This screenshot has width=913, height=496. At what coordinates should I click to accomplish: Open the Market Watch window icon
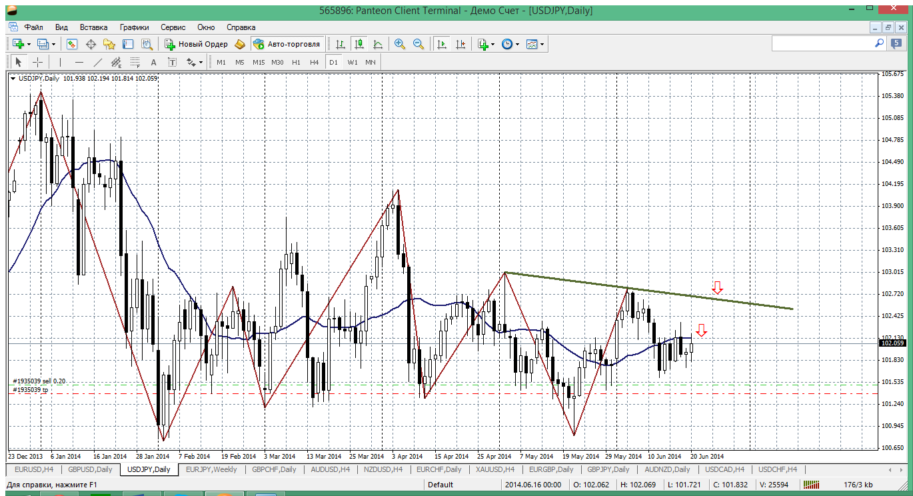pyautogui.click(x=72, y=44)
